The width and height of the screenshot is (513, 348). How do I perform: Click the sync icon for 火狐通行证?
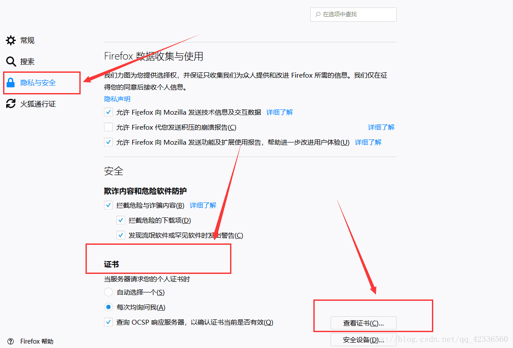click(11, 104)
